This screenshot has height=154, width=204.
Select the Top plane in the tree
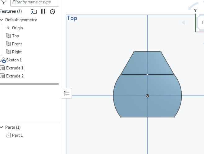15,36
